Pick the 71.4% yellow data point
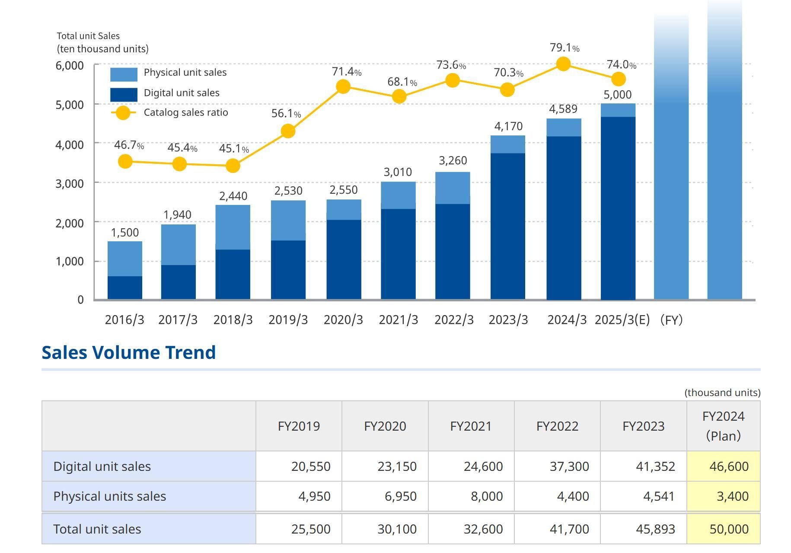This screenshot has height=553, width=791. [343, 86]
